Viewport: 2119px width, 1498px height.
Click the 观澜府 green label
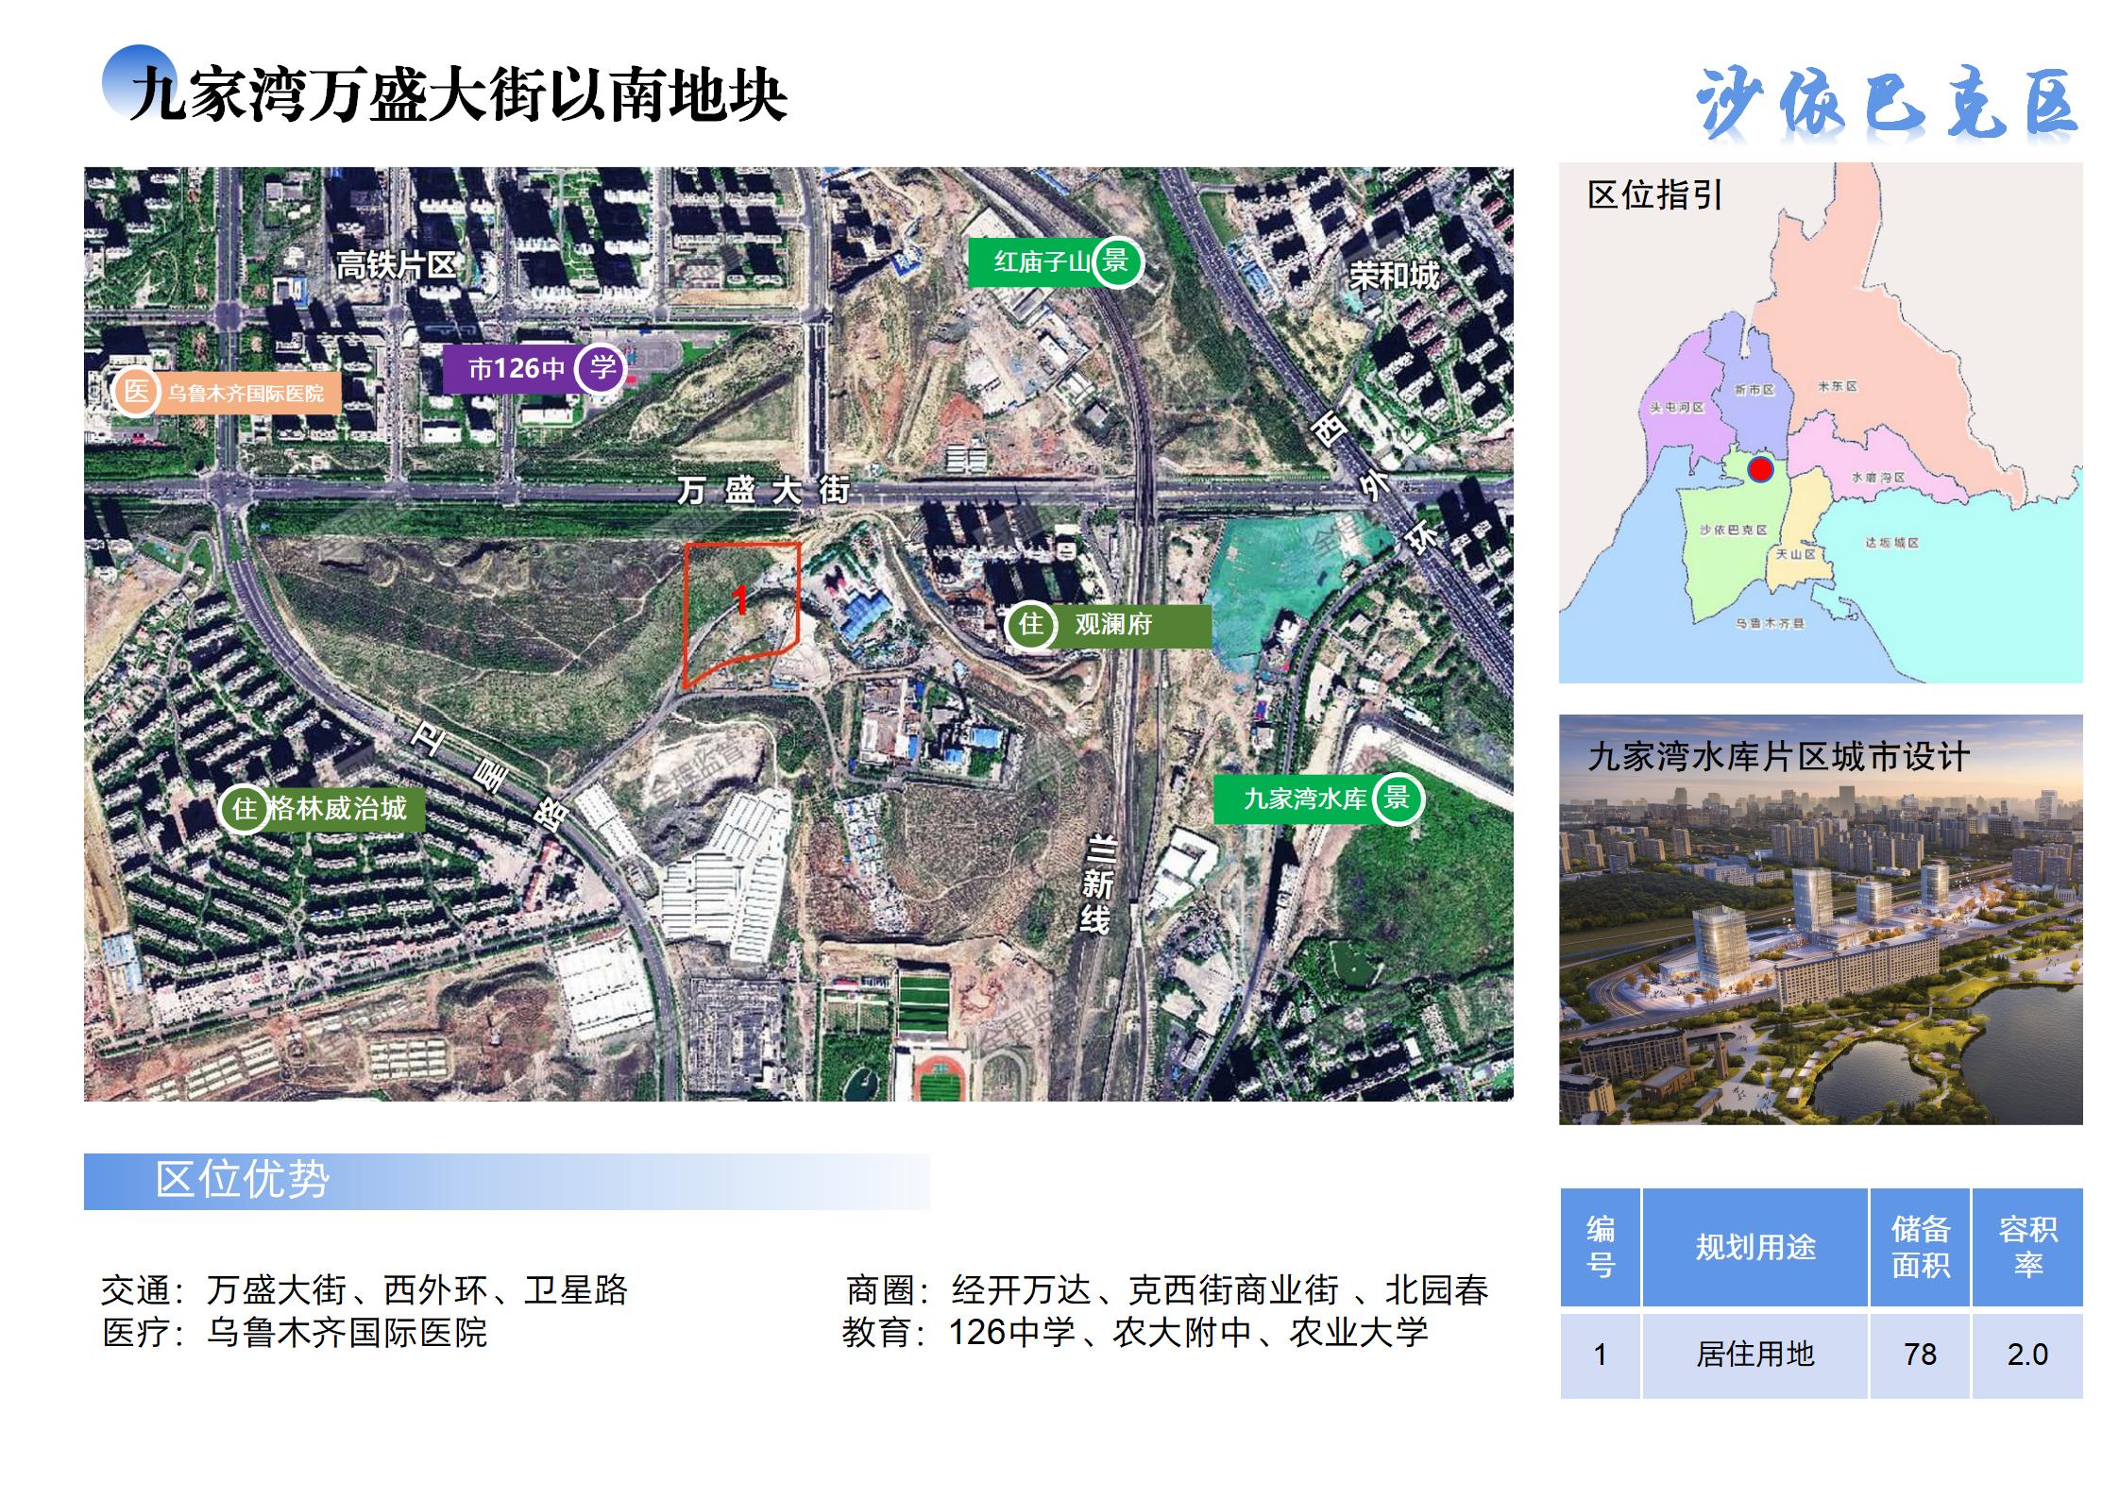(1114, 624)
